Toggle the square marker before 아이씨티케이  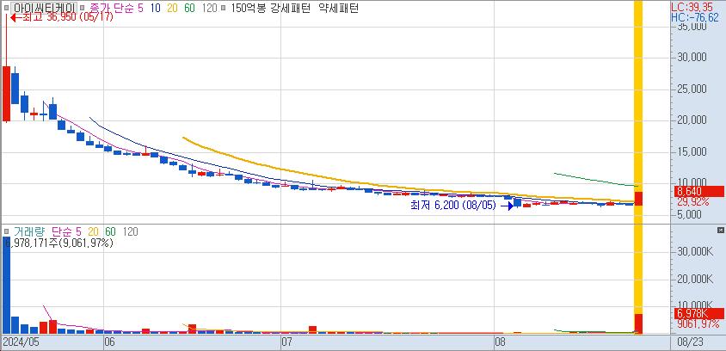6,8
